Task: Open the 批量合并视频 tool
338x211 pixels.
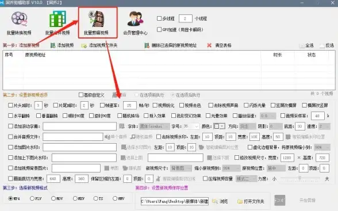Action: pyautogui.click(x=57, y=23)
